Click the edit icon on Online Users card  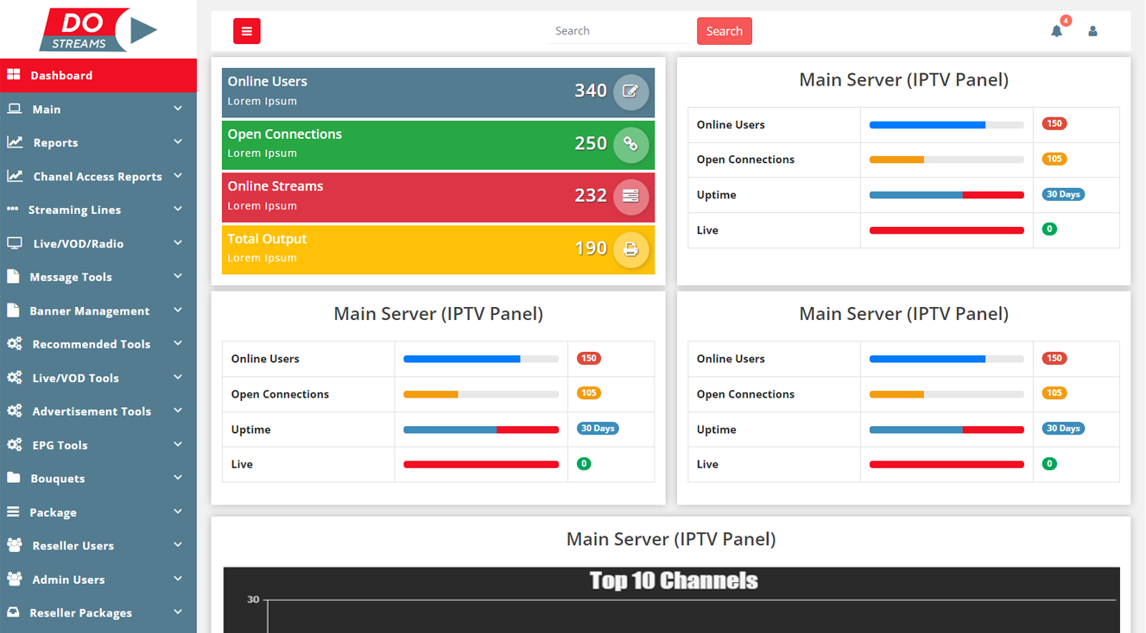(x=630, y=91)
